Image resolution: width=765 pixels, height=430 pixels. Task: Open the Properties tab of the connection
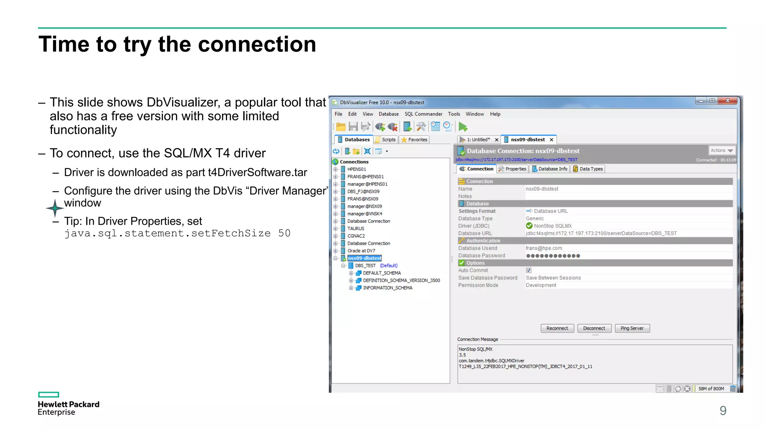(x=512, y=169)
